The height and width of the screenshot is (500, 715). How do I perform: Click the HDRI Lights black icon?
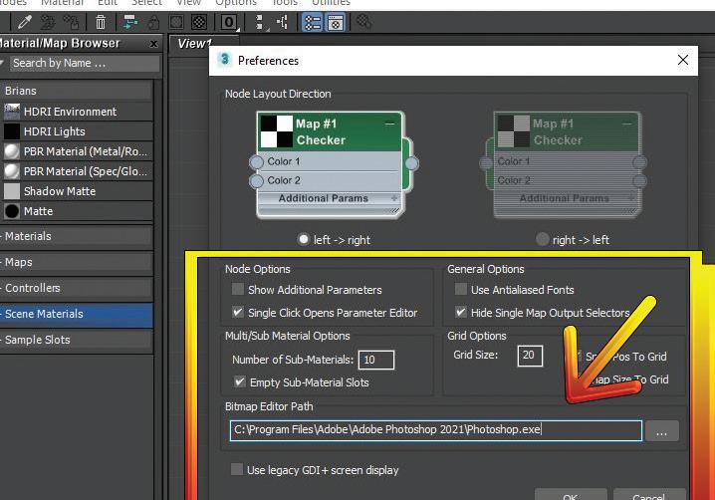[12, 131]
